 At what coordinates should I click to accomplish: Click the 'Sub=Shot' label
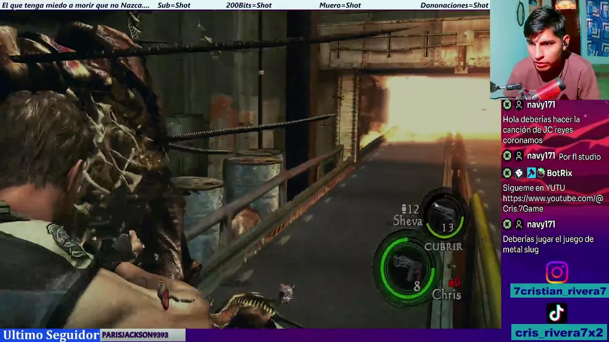point(174,5)
